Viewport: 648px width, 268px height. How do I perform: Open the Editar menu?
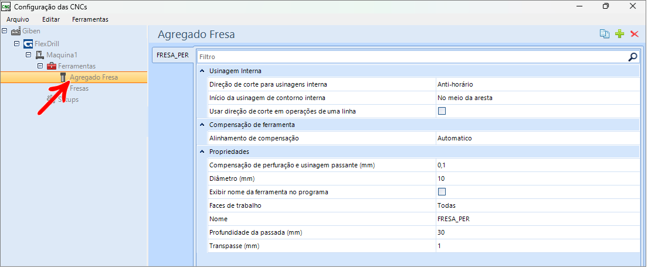pos(51,19)
